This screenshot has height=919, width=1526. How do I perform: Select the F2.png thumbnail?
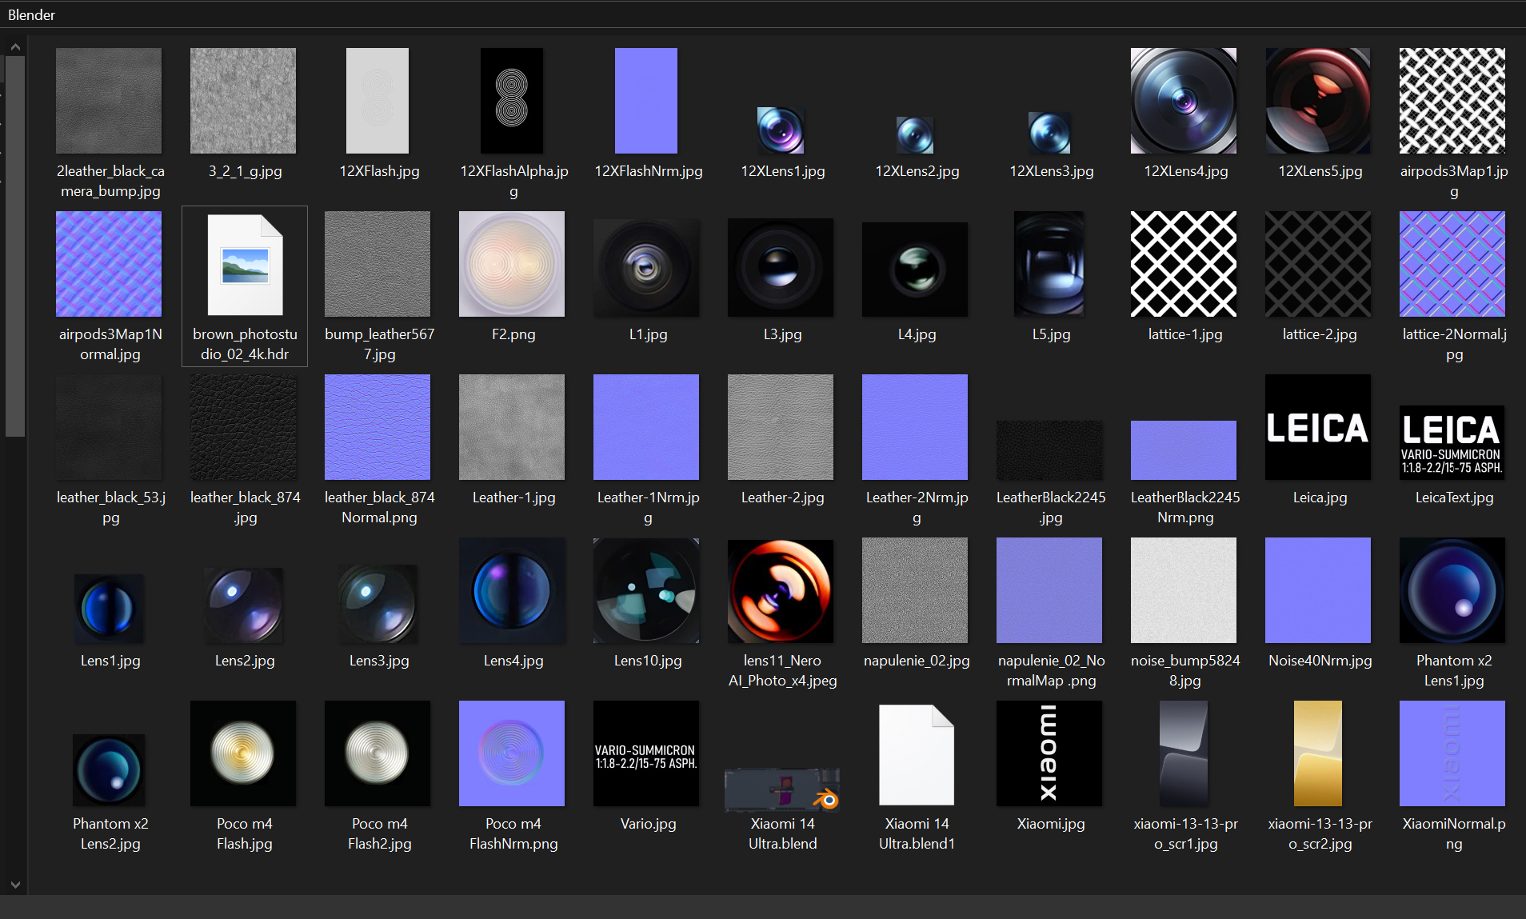coord(512,264)
